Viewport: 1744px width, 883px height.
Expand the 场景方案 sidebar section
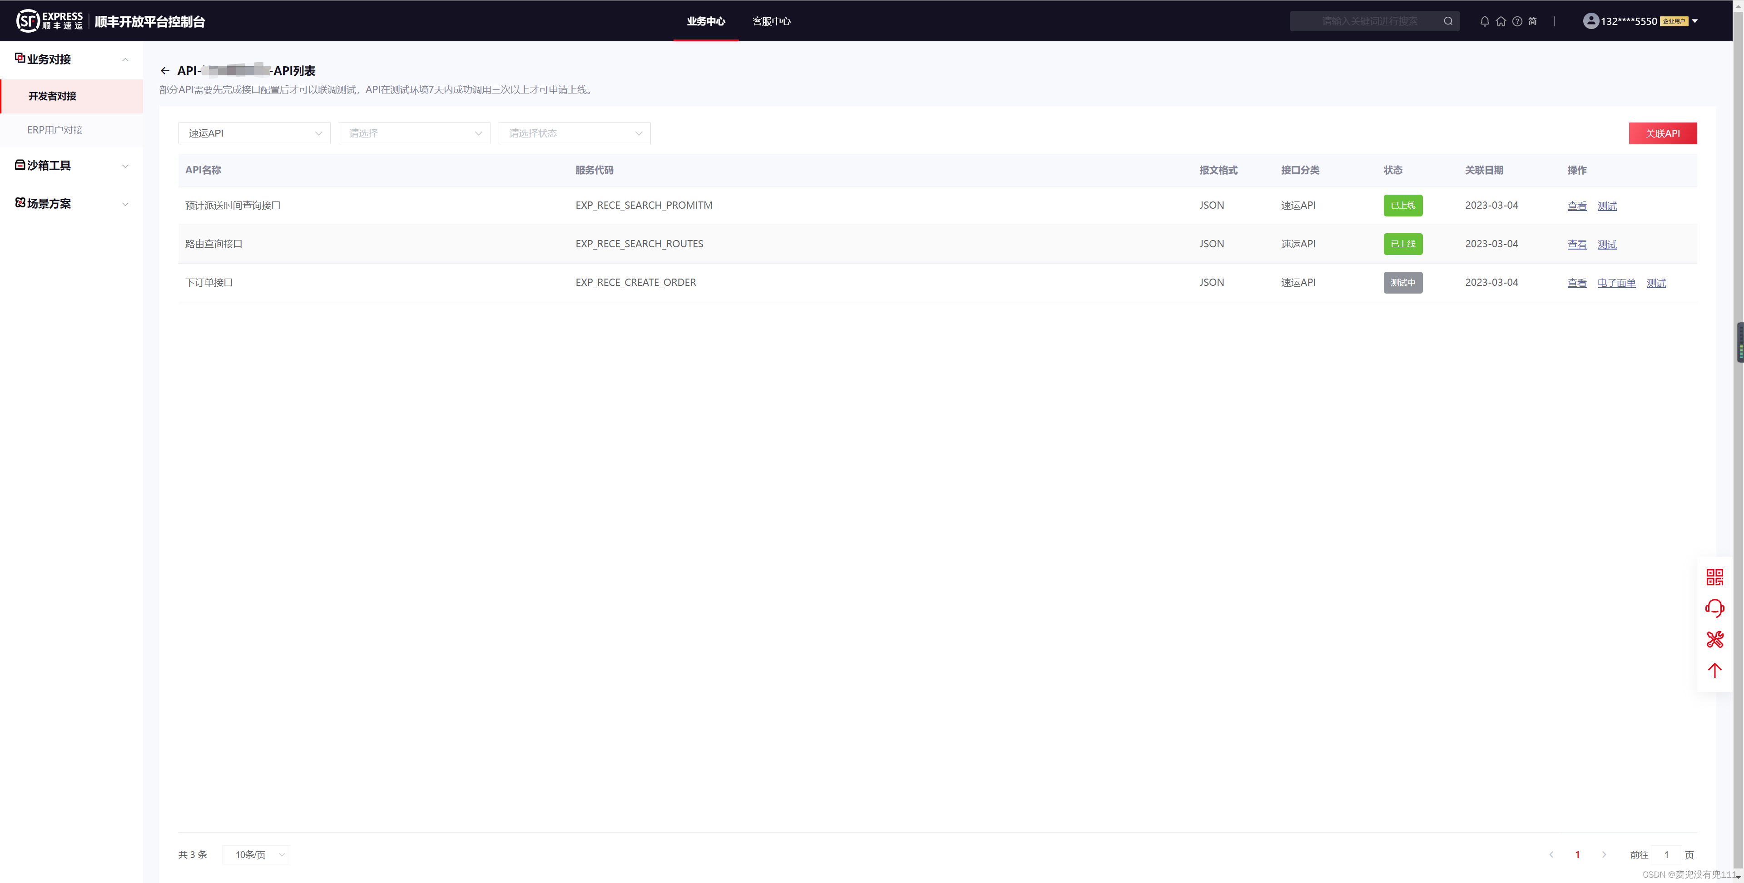pyautogui.click(x=71, y=204)
